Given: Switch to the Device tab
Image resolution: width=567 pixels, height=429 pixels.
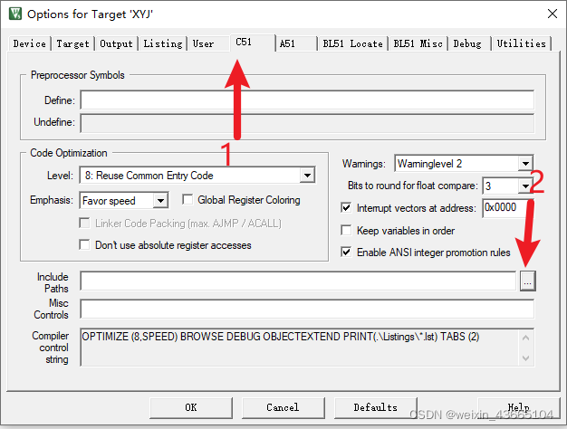Looking at the screenshot, I should [29, 43].
